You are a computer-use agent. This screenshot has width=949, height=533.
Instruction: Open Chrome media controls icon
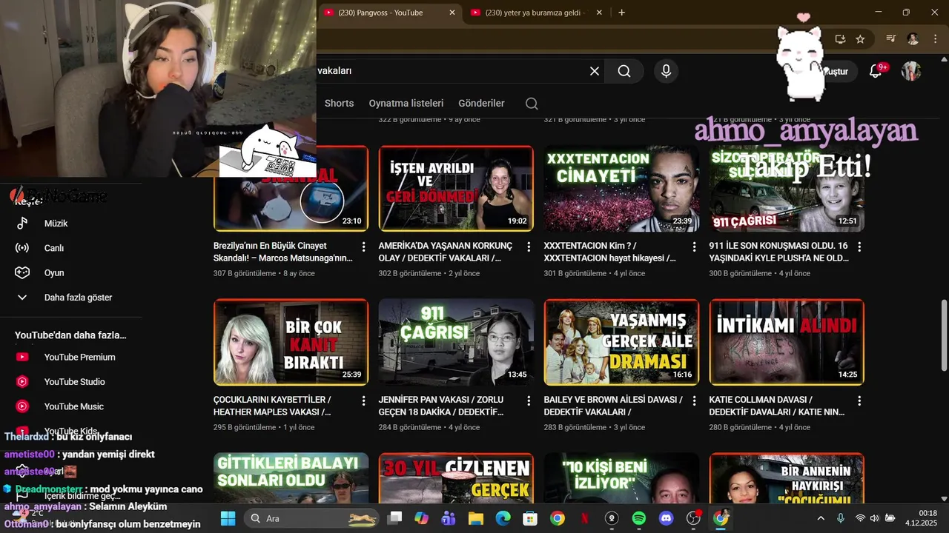pos(891,38)
